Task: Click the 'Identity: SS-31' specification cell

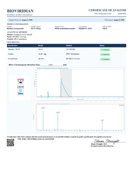Action: click(x=14, y=49)
